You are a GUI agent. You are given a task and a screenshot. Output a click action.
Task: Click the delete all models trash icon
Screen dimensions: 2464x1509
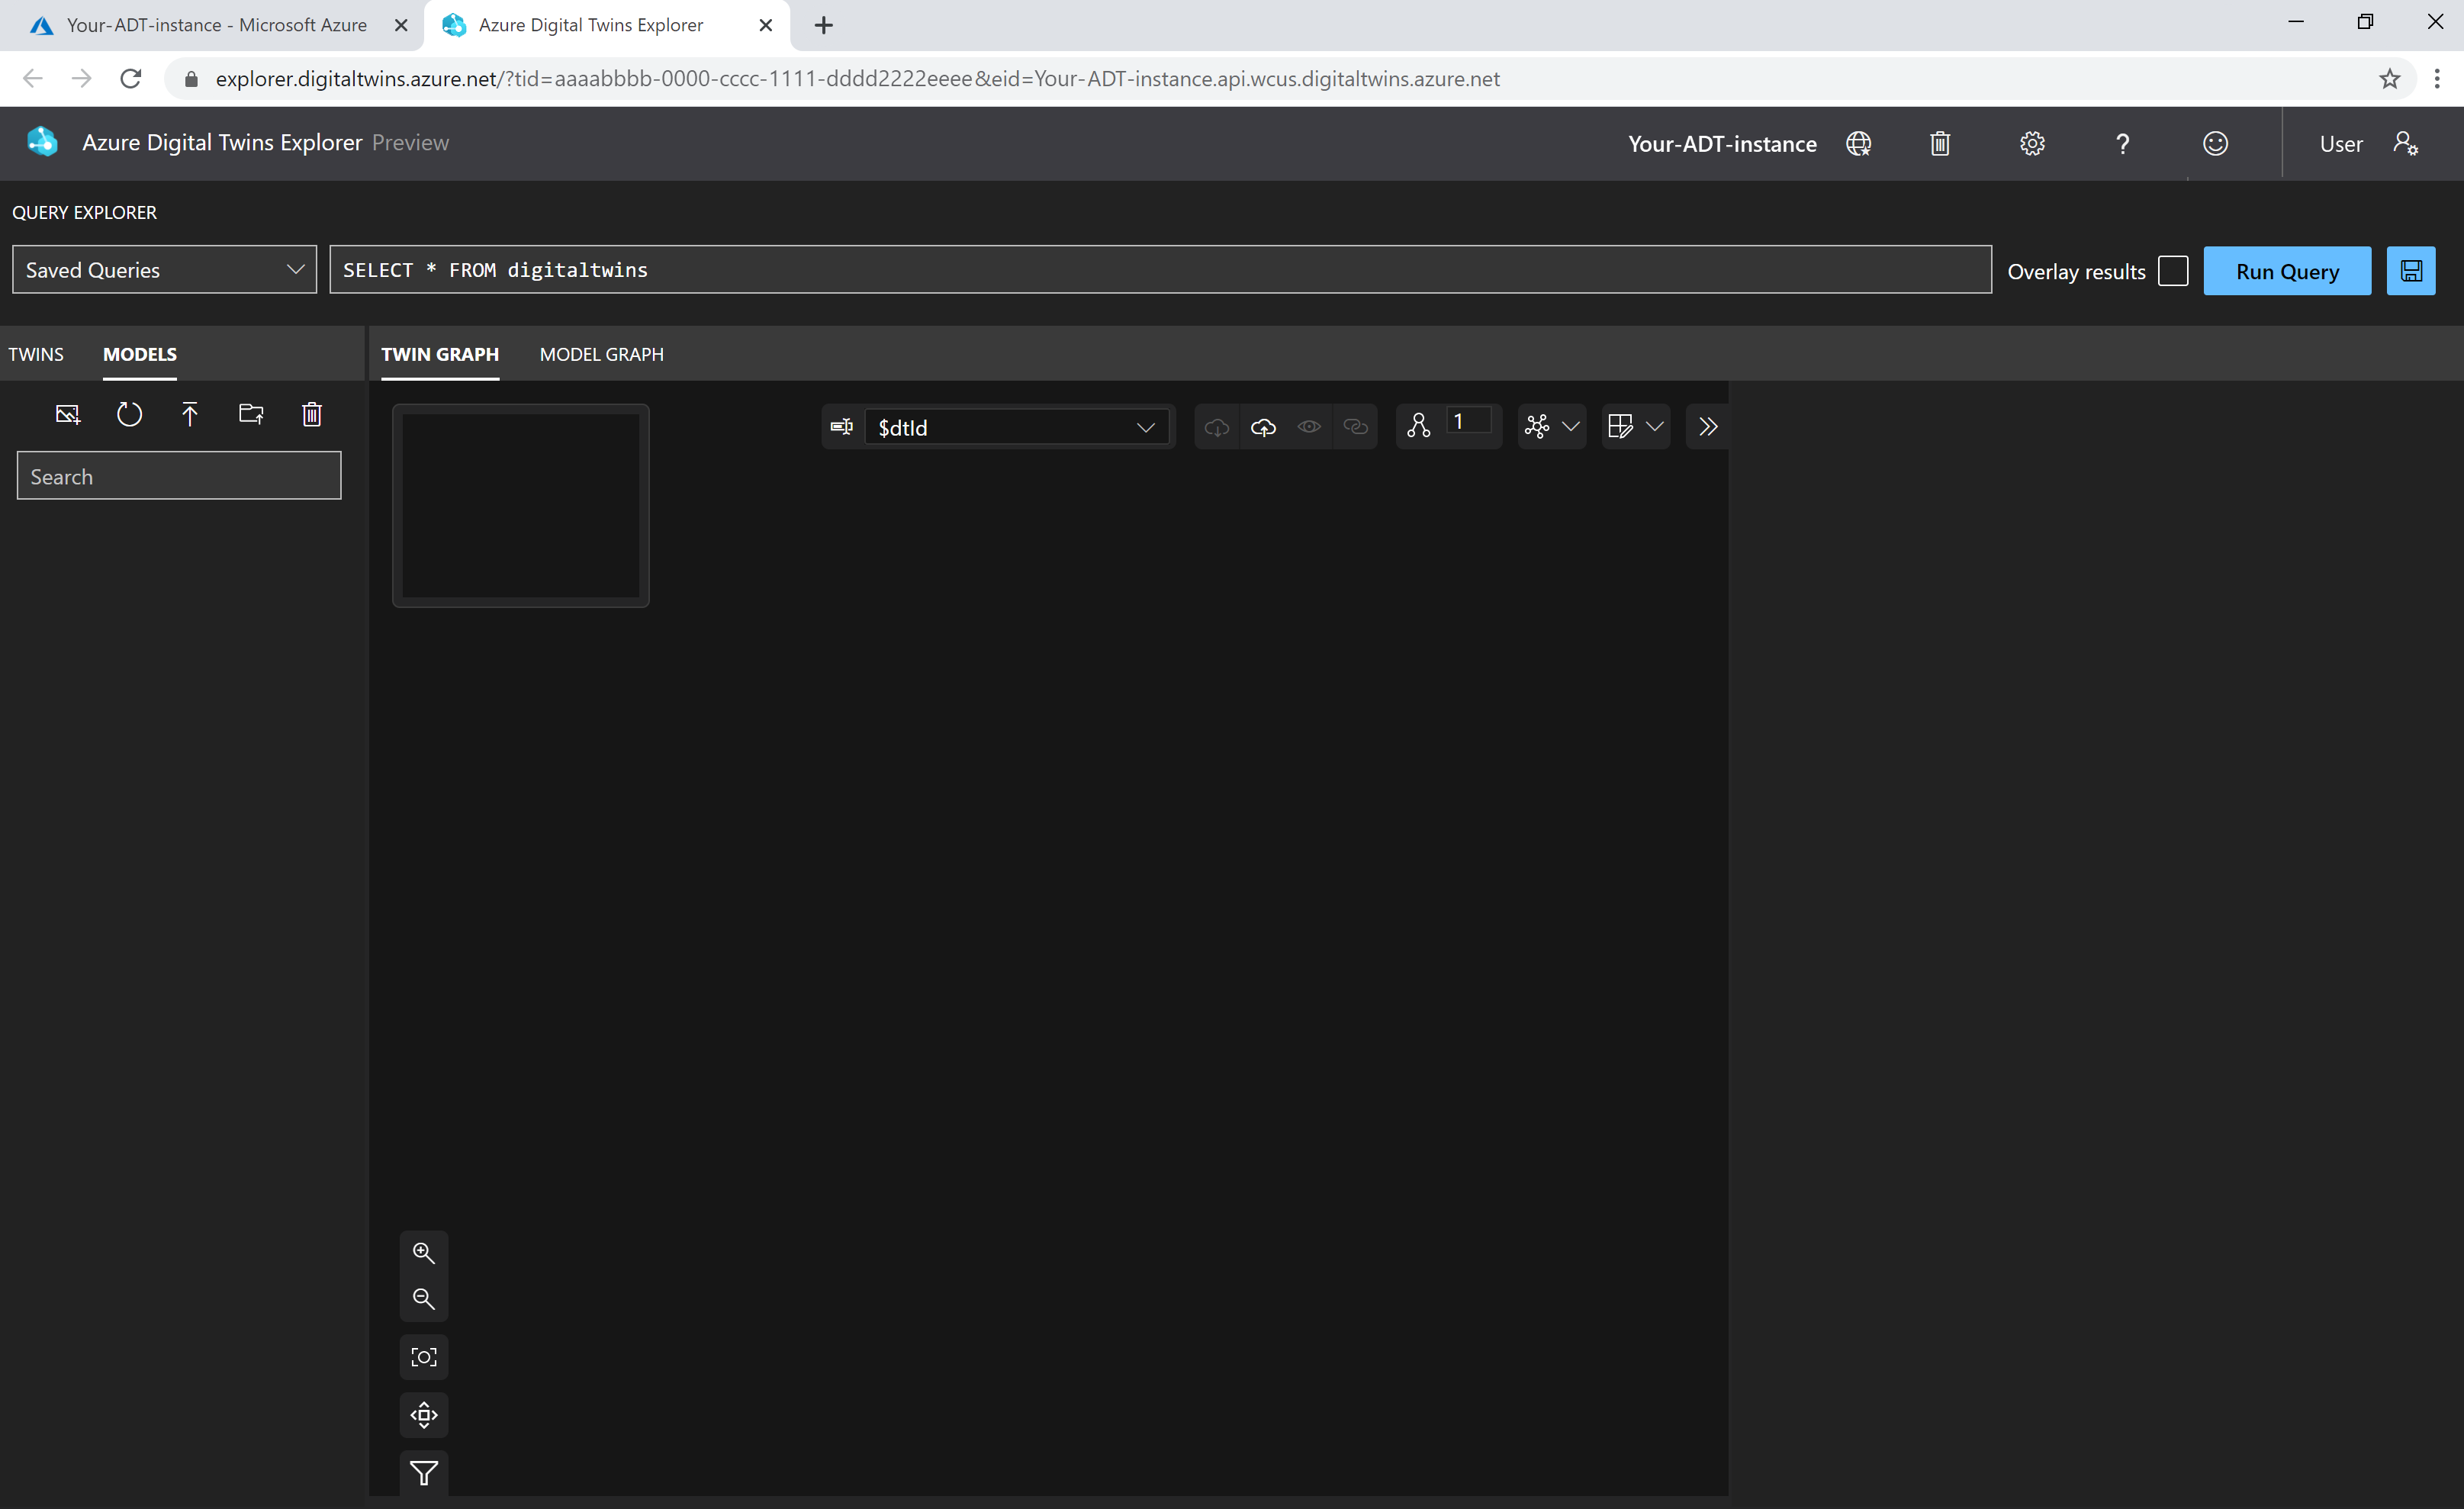[312, 414]
